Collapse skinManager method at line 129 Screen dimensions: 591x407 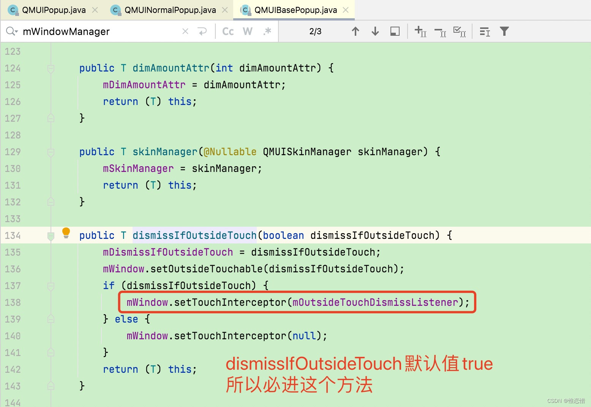click(x=51, y=152)
